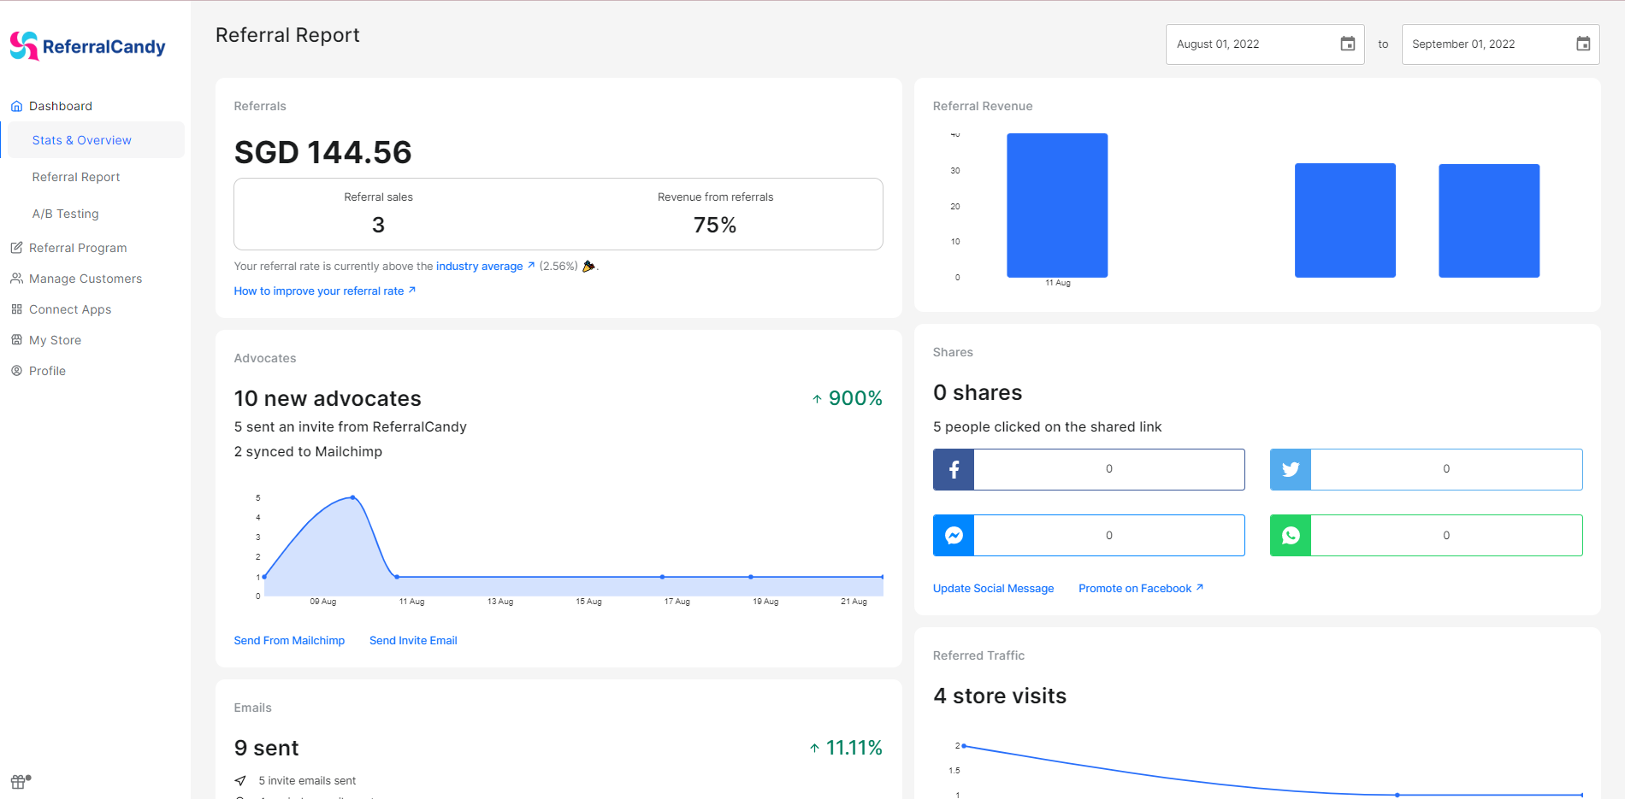Open Manage Customers via the people icon
1625x799 pixels.
[16, 278]
